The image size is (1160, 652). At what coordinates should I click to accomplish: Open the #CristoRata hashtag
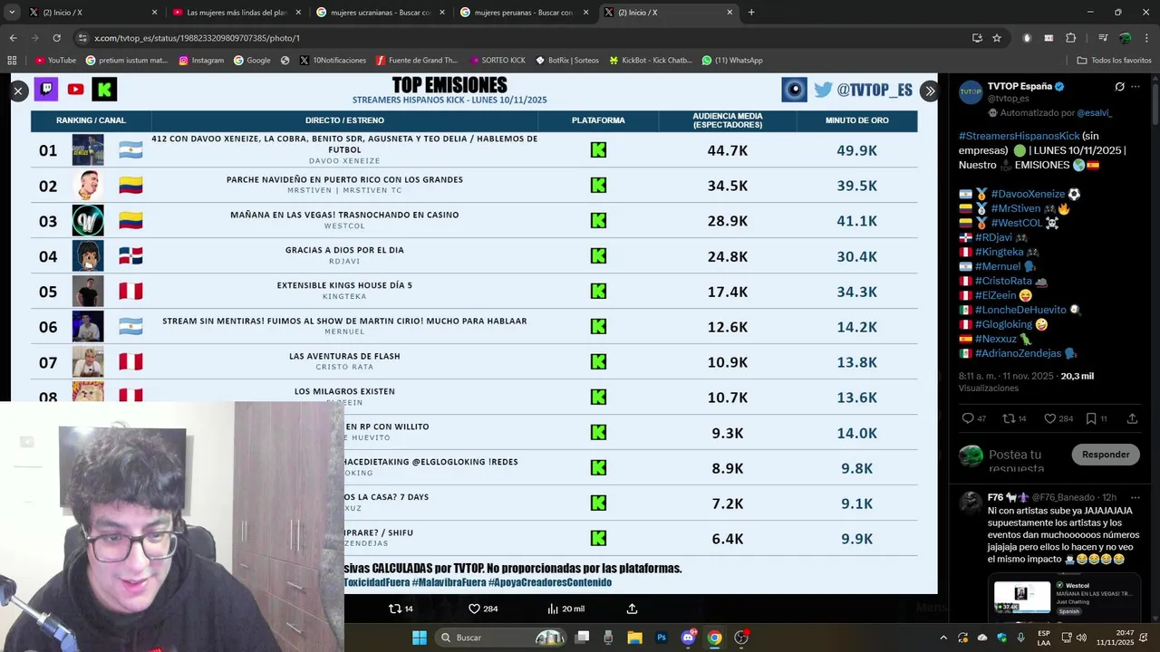(x=1004, y=281)
